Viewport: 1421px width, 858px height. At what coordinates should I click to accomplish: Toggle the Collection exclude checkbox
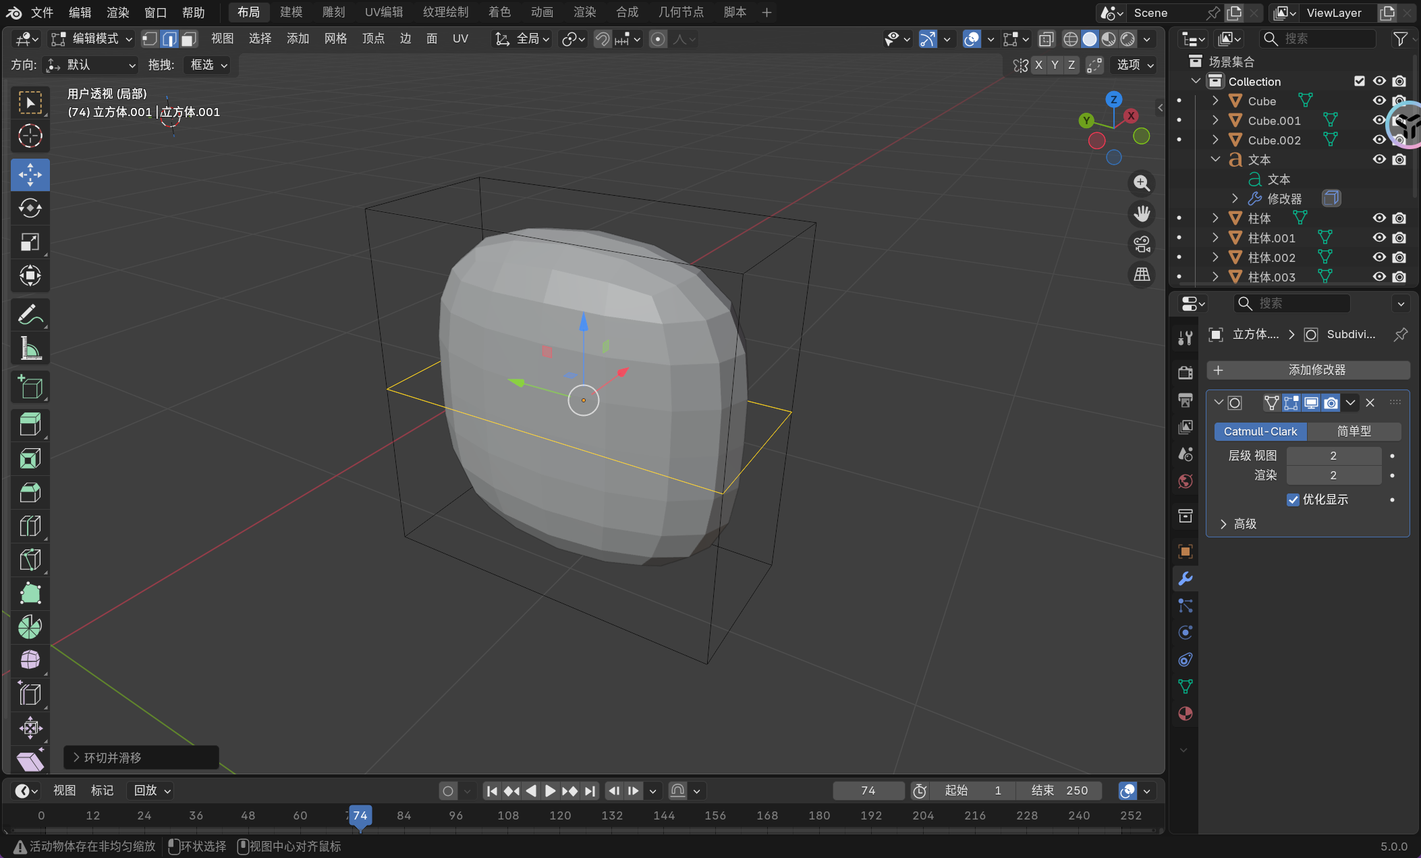(x=1359, y=81)
